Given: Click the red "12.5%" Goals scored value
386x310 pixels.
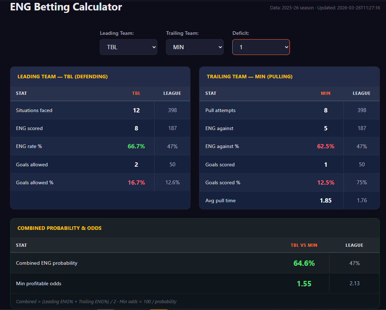Looking at the screenshot, I should coord(326,183).
